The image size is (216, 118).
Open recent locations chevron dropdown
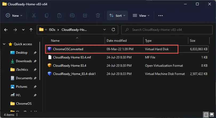tap(23, 30)
